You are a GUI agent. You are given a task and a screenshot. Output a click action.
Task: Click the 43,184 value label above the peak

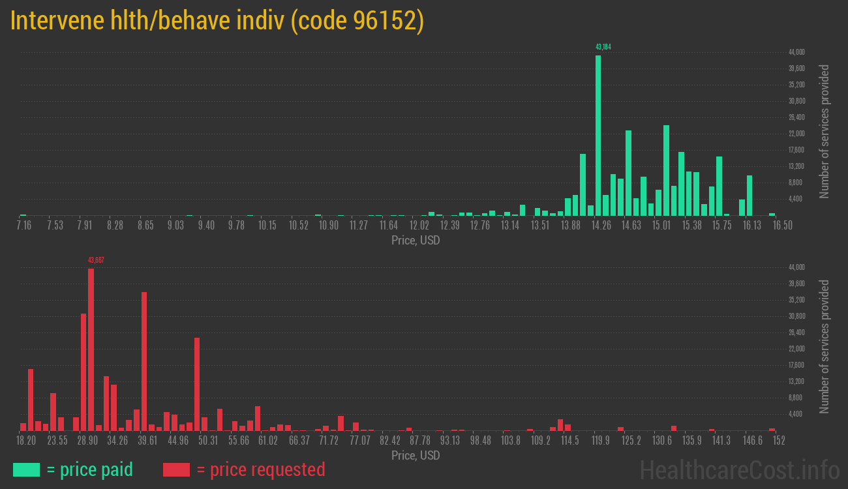604,46
